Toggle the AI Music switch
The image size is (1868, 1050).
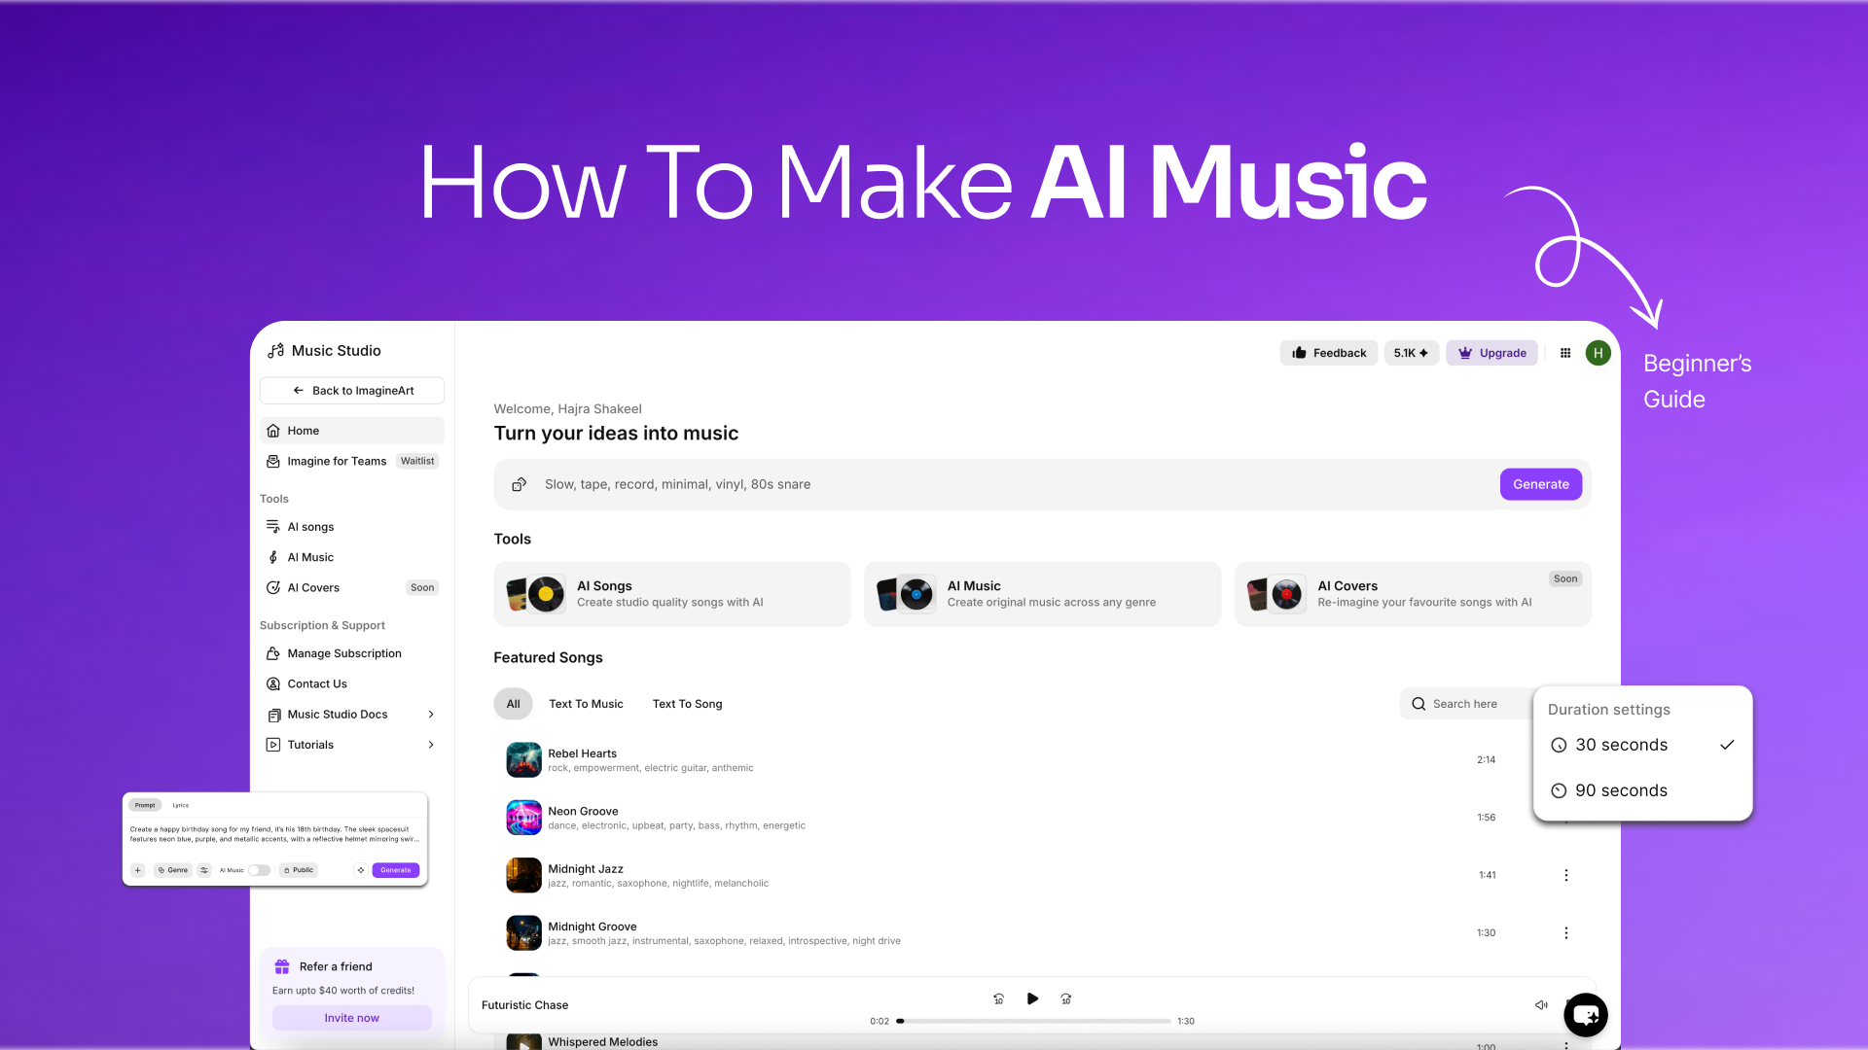(259, 870)
